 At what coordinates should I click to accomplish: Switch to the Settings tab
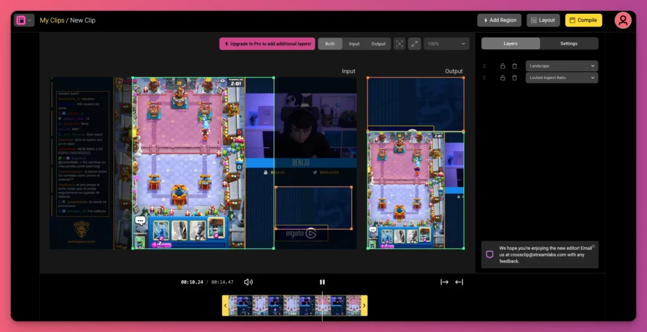(x=569, y=44)
